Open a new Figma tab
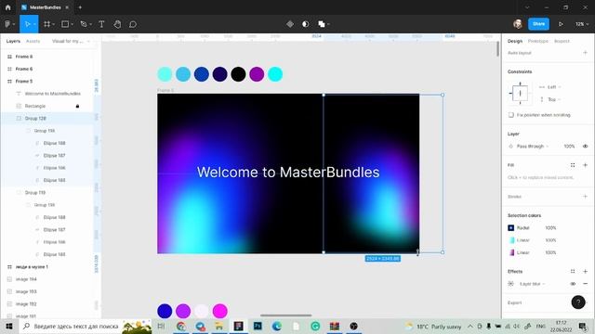The width and height of the screenshot is (595, 334). (80, 7)
